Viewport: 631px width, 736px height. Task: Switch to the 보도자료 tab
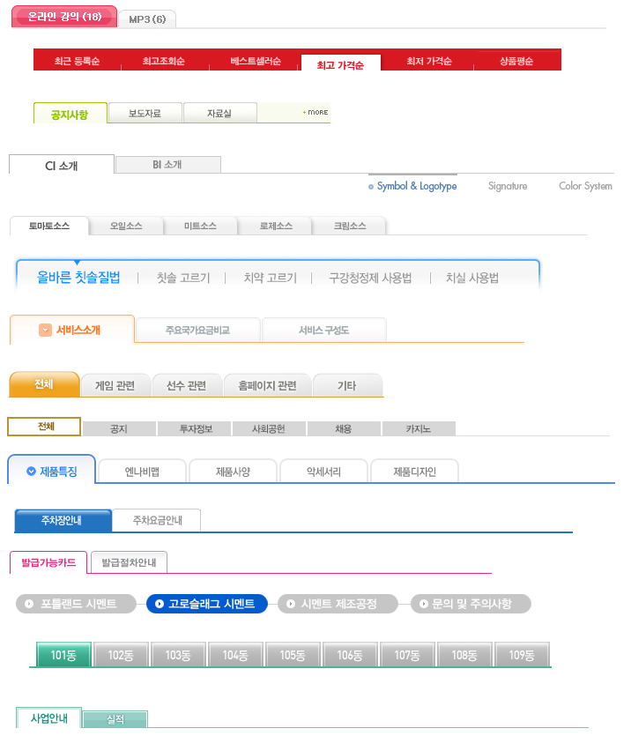[x=145, y=113]
